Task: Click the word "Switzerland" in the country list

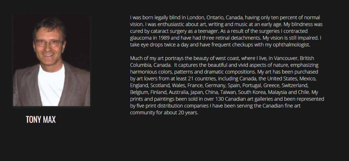Action: click(295, 85)
